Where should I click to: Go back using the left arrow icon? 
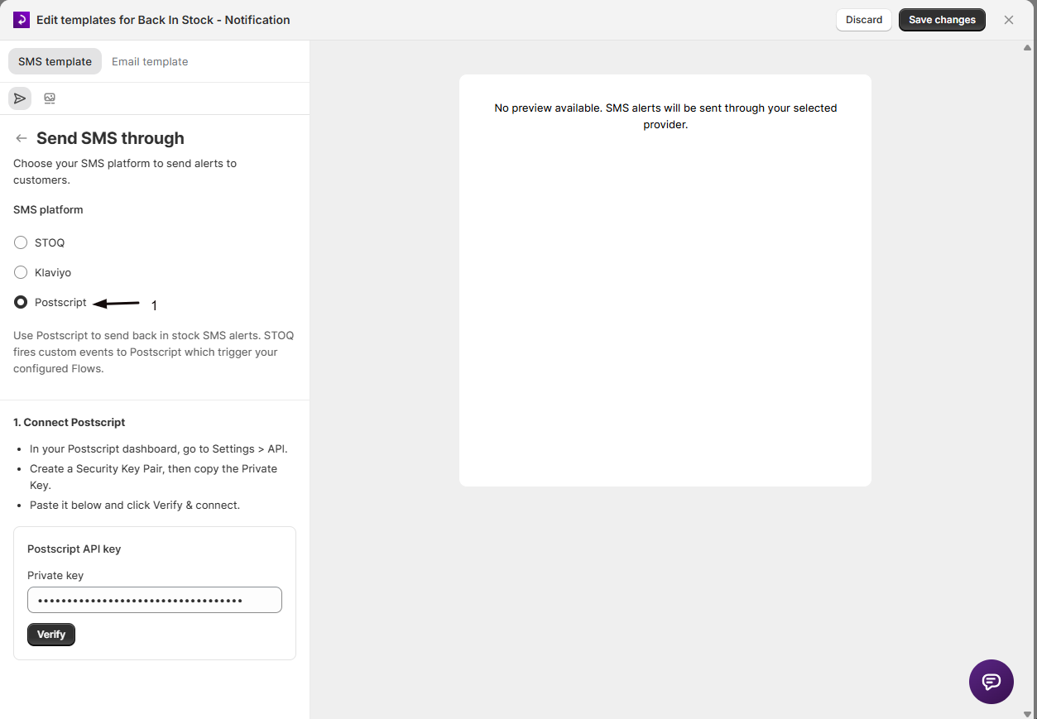coord(22,138)
